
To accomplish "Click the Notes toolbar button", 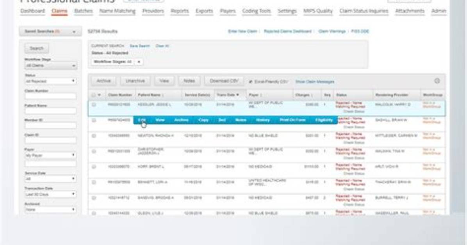I will click(x=189, y=81).
